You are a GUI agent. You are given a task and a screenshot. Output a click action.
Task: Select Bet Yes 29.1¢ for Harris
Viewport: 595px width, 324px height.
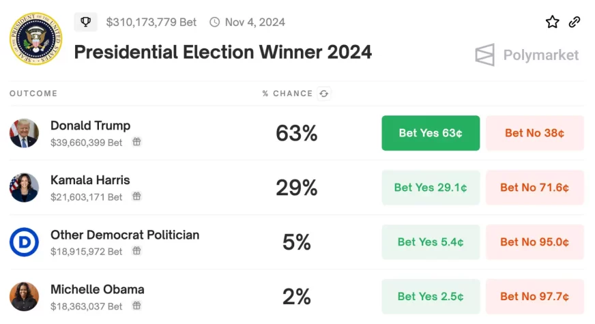(431, 188)
